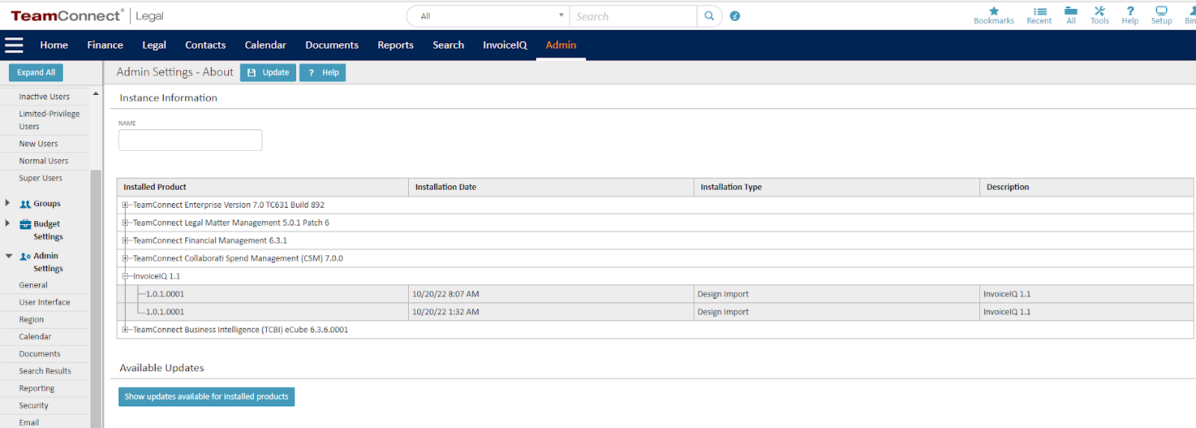Open the Contacts tab
The height and width of the screenshot is (428, 1196).
(206, 46)
